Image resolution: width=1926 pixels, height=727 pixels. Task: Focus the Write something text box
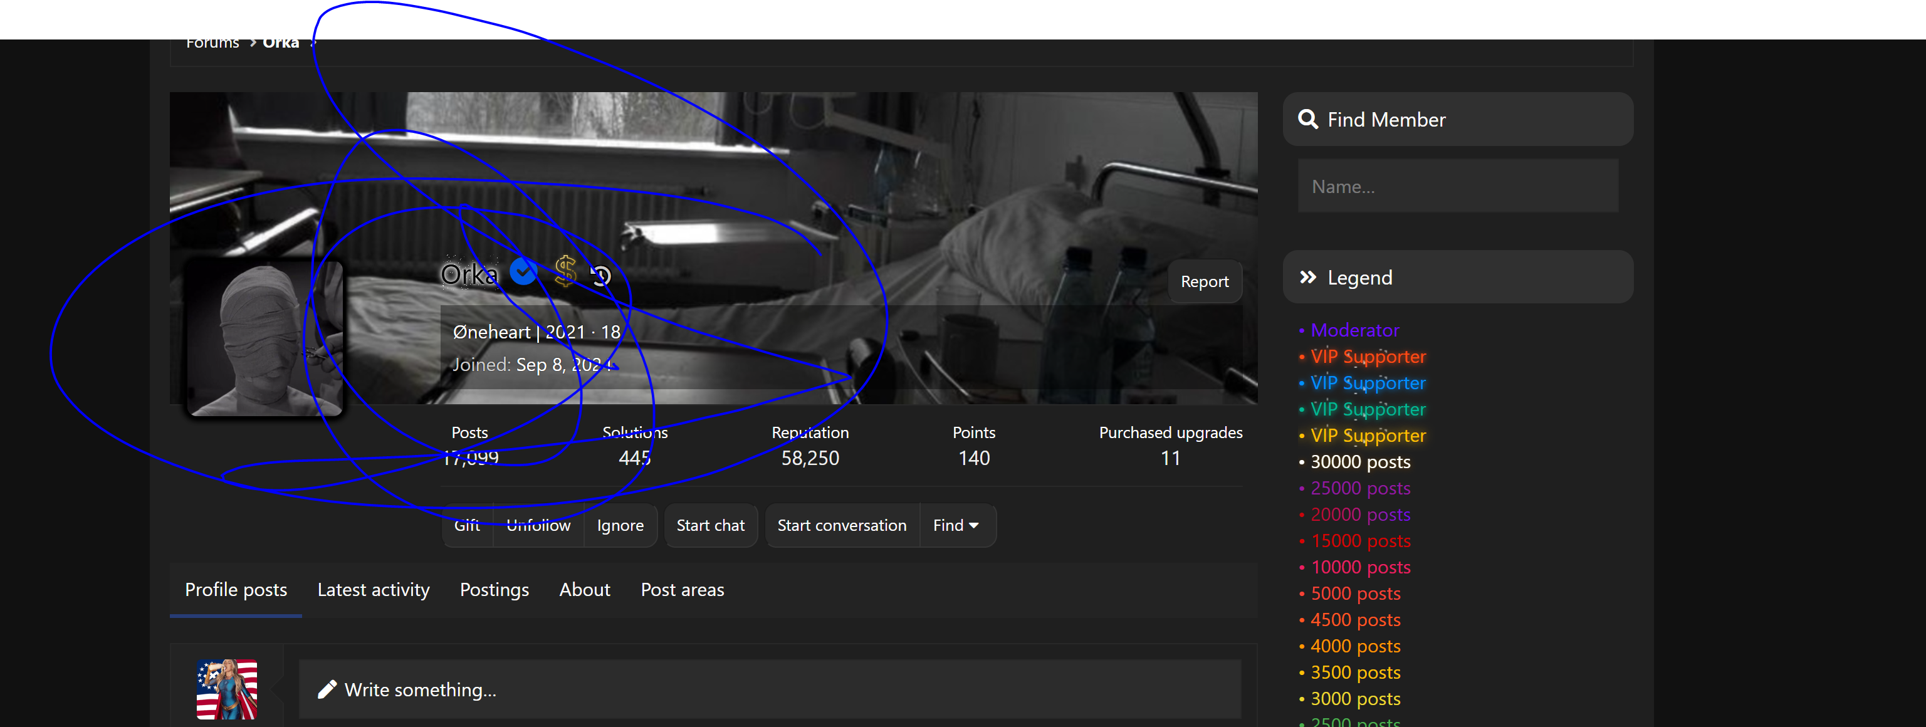click(770, 689)
